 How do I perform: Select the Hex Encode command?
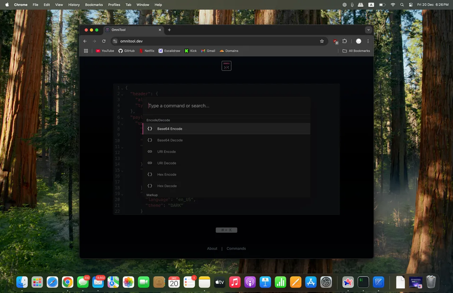tap(167, 174)
